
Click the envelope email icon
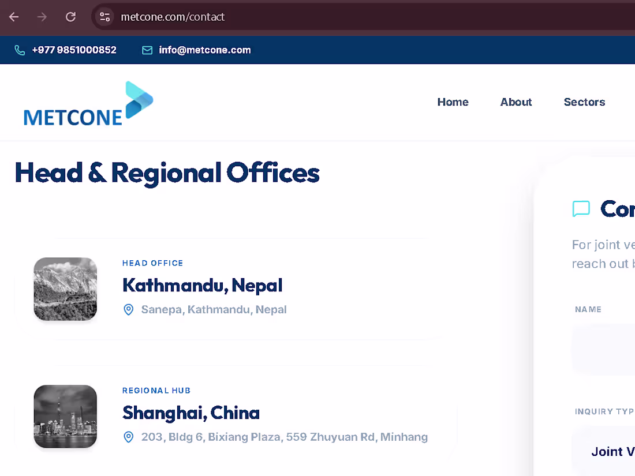[147, 50]
